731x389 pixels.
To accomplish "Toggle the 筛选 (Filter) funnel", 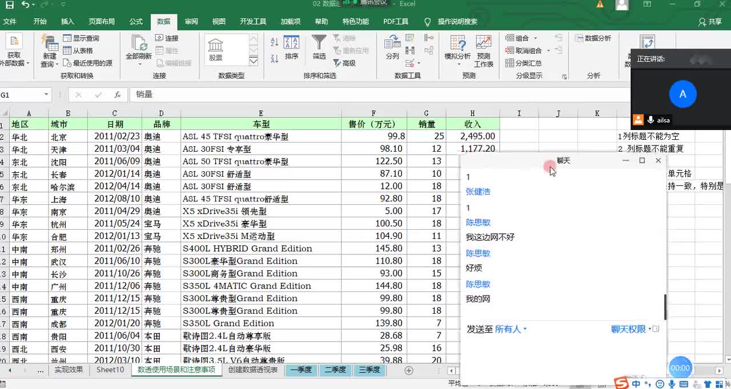I will coord(319,48).
